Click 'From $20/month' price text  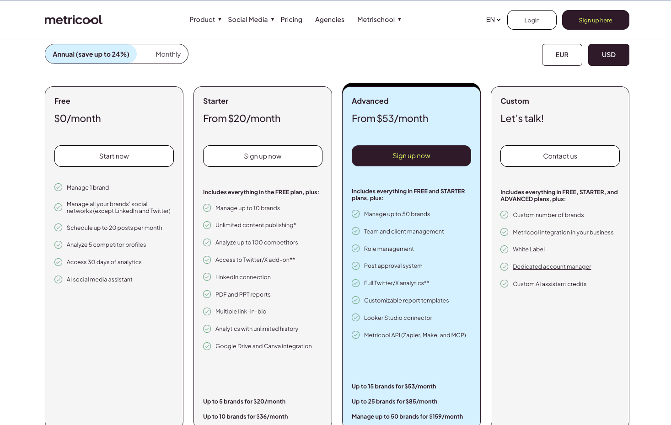point(242,118)
